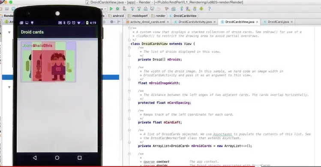Click the underlined Asynctasks word in comment
Screen dimensions: 321x167
pyautogui.click(x=222, y=134)
